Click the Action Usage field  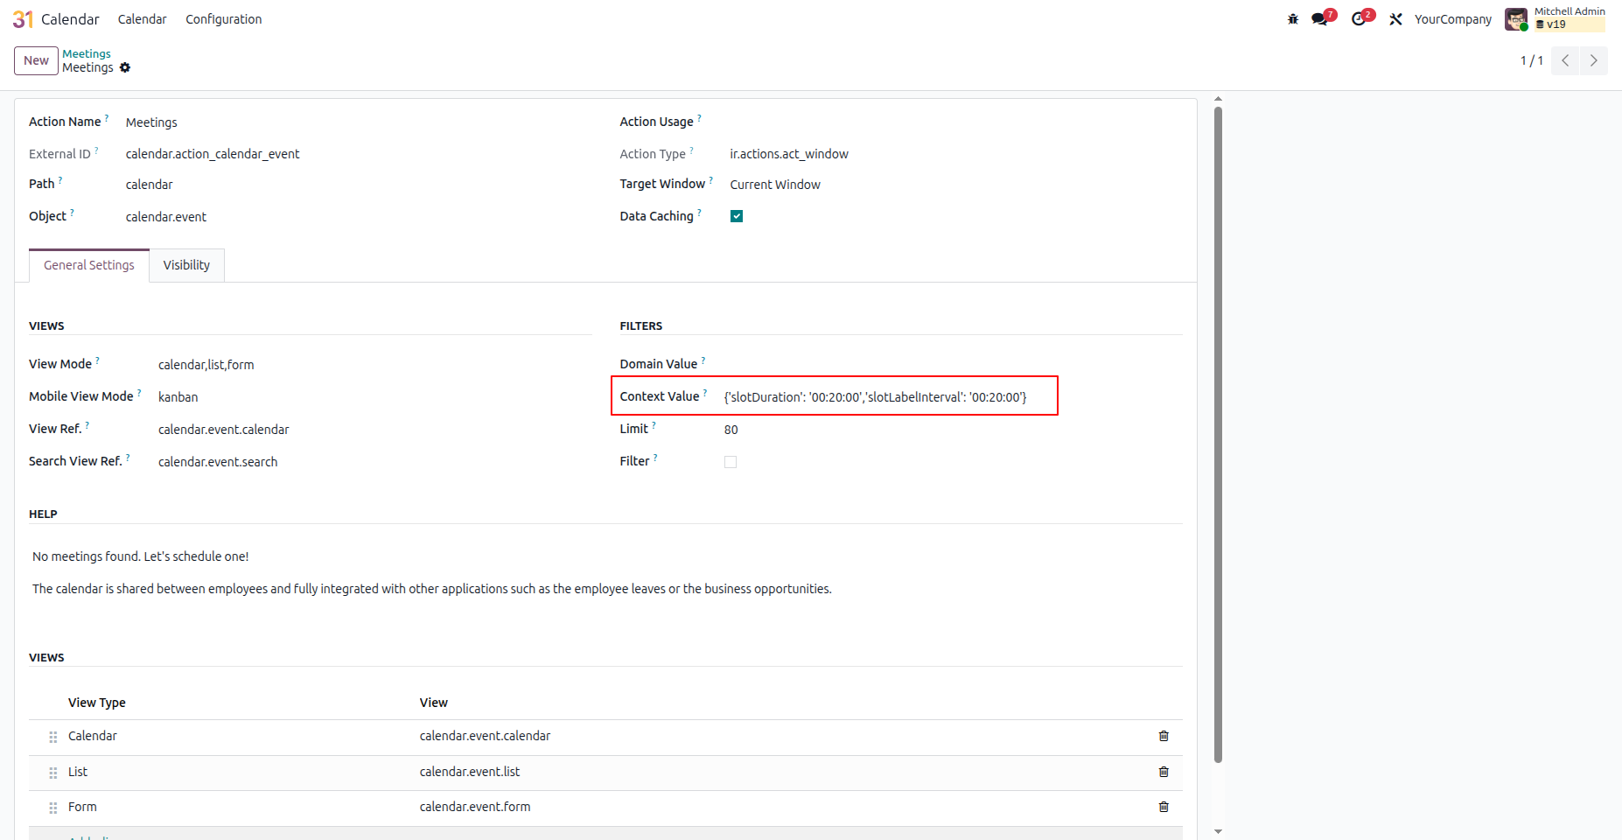coord(956,122)
